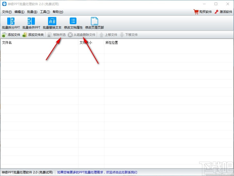
Task: Click the add folder icon
Action: (25, 35)
